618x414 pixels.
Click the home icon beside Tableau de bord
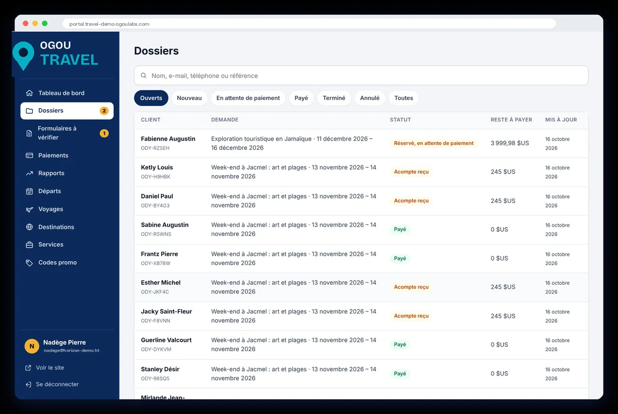[x=29, y=93]
